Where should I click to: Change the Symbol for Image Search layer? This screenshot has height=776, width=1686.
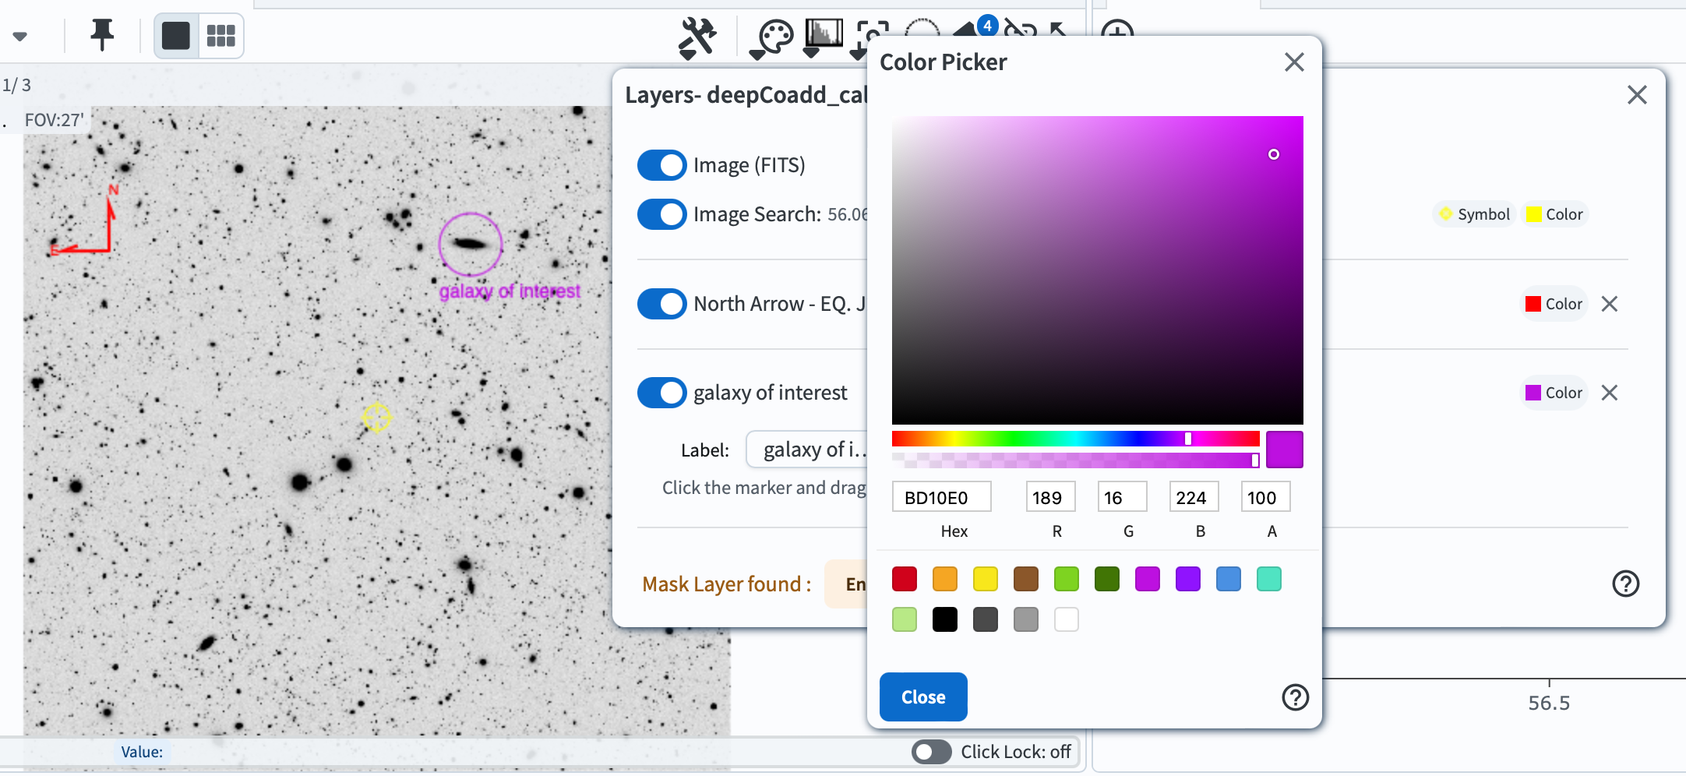1474,214
